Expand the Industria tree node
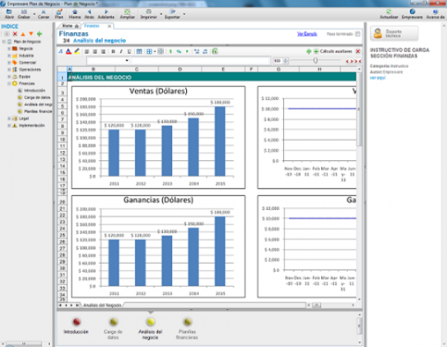447x347 pixels. [x=9, y=56]
